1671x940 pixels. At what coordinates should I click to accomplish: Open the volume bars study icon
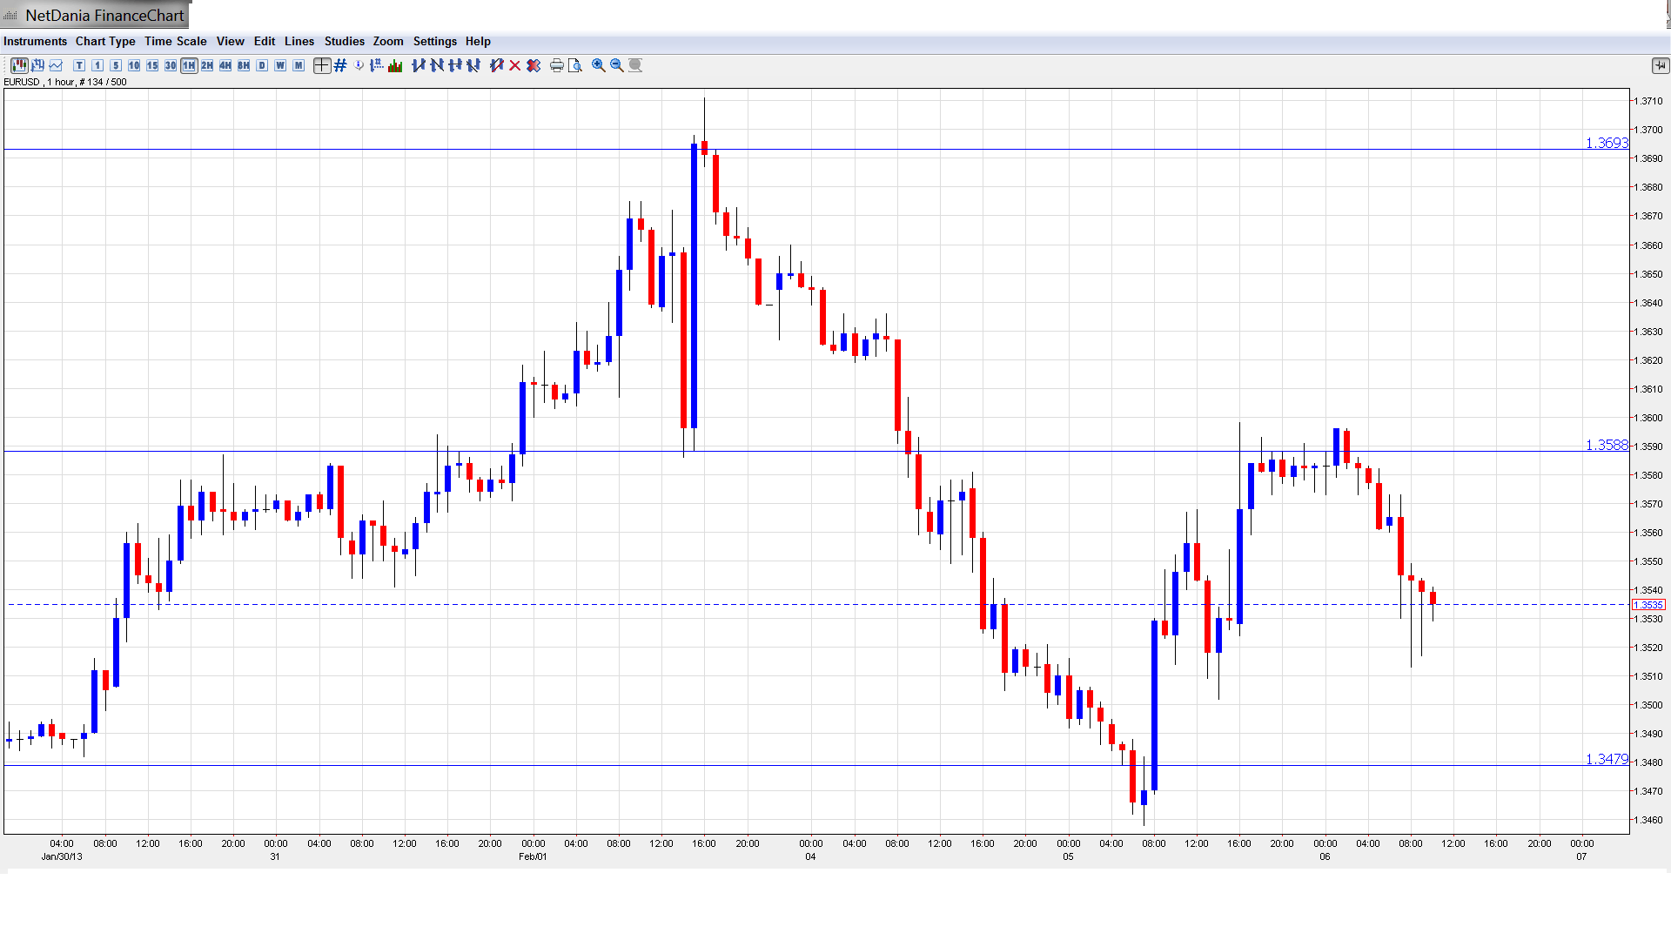[395, 65]
